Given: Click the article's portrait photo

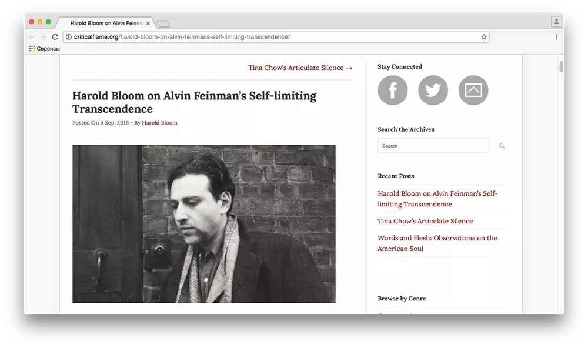Looking at the screenshot, I should click(203, 224).
